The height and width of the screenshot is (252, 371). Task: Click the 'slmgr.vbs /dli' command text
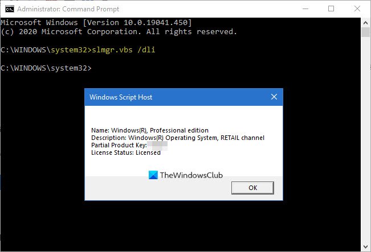pos(124,50)
